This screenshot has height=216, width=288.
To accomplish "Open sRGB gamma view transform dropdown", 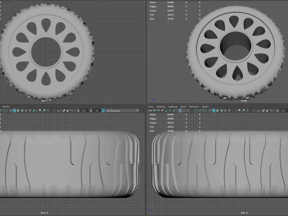I will point(122,110).
